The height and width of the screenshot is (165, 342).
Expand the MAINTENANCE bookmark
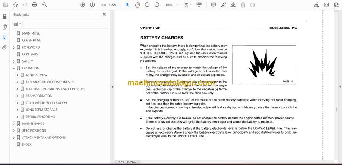click(14, 124)
